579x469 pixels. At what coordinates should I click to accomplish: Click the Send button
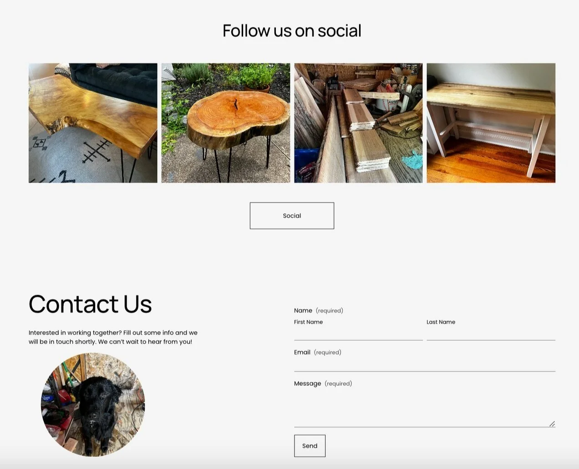pos(310,446)
